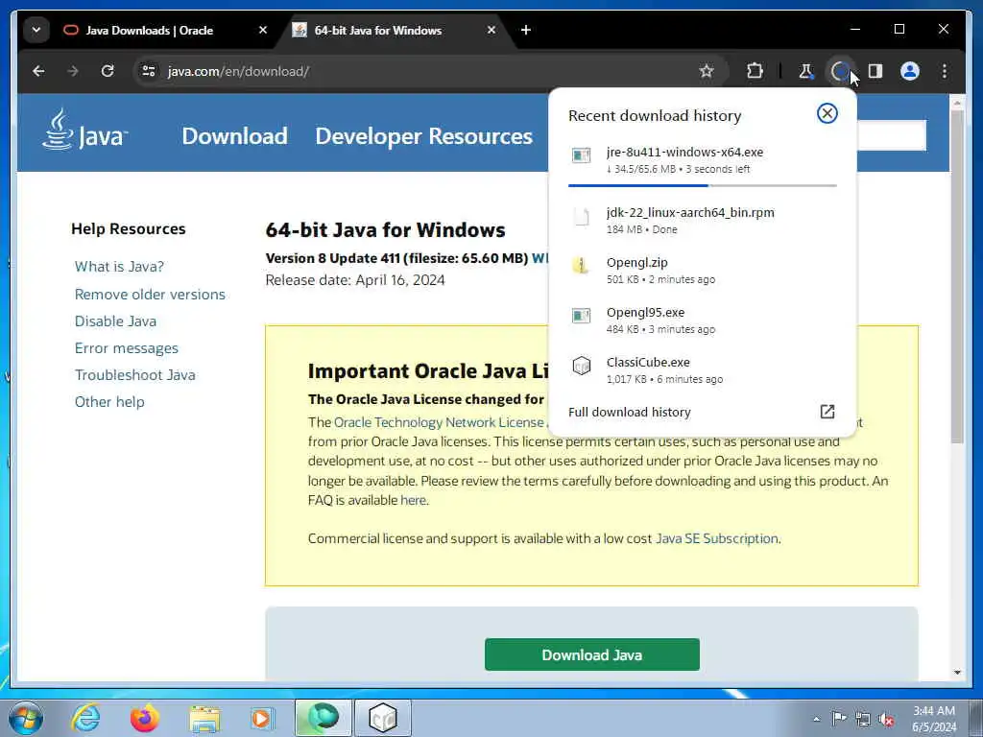
Task: Switch to the ClassiCube taskbar window
Action: [x=383, y=718]
